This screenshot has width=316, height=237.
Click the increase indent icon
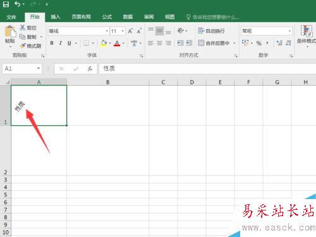point(189,43)
